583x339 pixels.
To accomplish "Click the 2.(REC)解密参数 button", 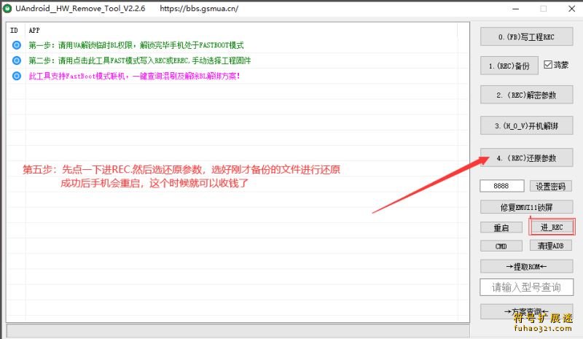I will (526, 95).
